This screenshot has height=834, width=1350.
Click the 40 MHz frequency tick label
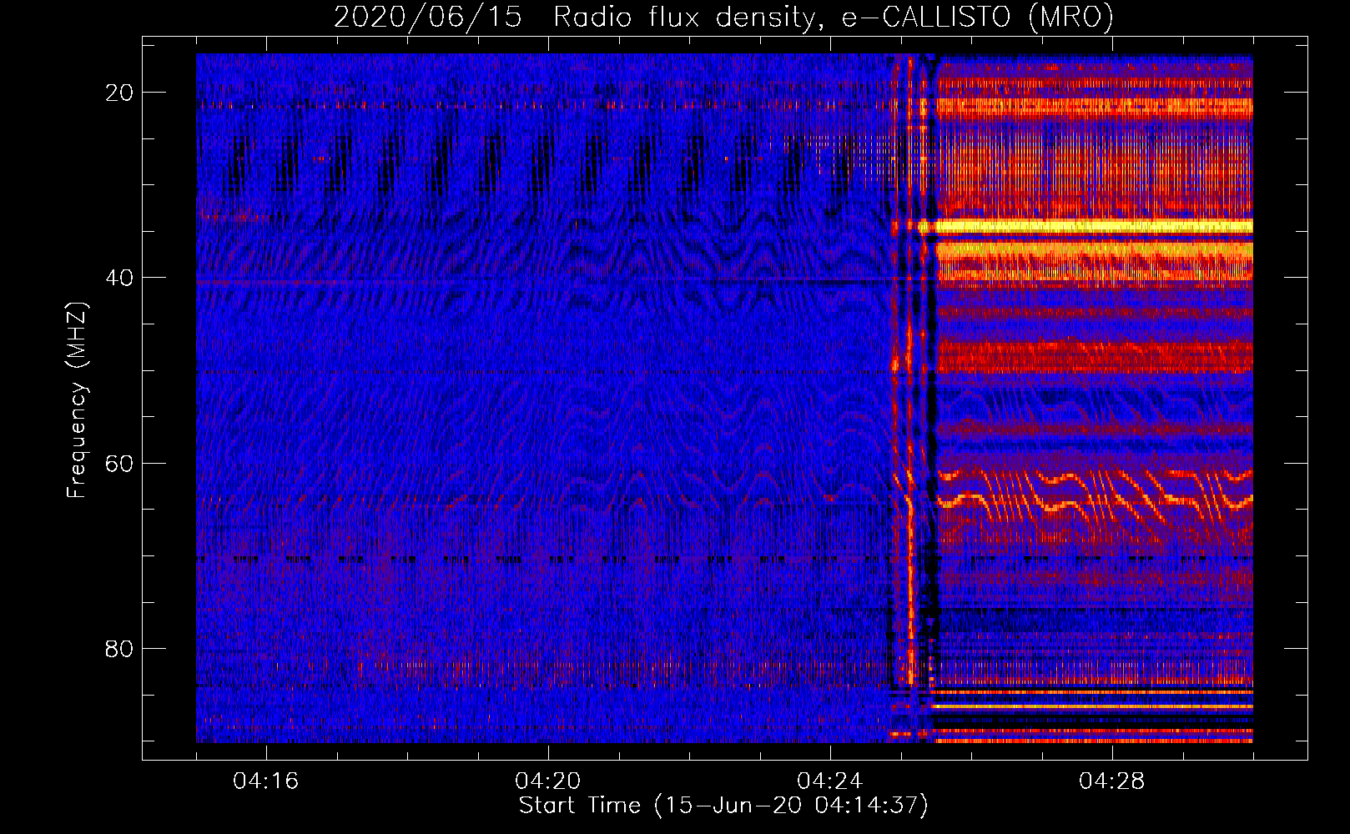pyautogui.click(x=119, y=278)
